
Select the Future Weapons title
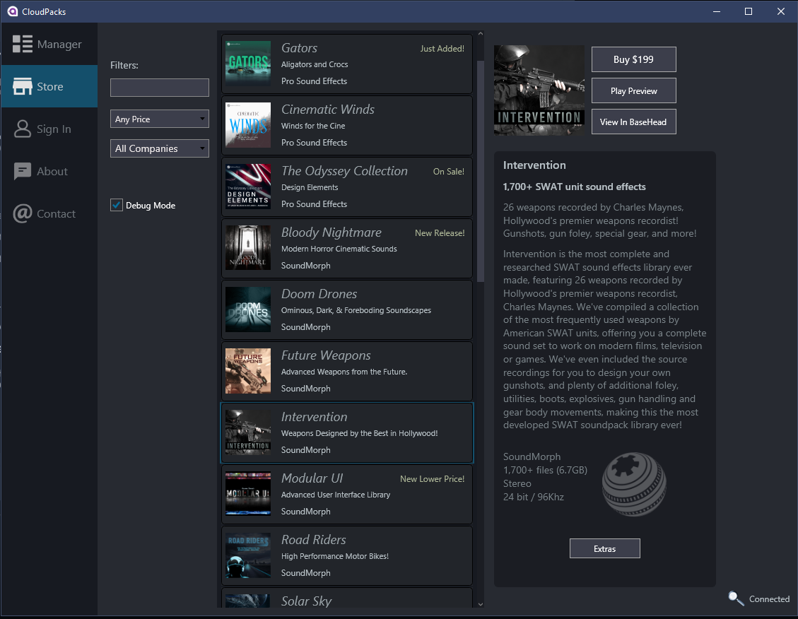click(326, 355)
